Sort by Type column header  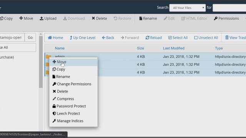(x=219, y=48)
